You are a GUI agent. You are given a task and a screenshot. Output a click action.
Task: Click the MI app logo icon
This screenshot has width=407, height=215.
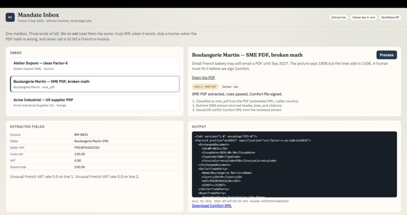[10, 17]
